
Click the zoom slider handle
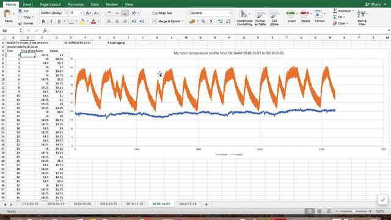click(x=354, y=211)
